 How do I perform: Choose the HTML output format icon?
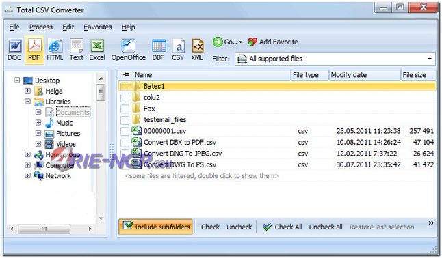pyautogui.click(x=55, y=46)
